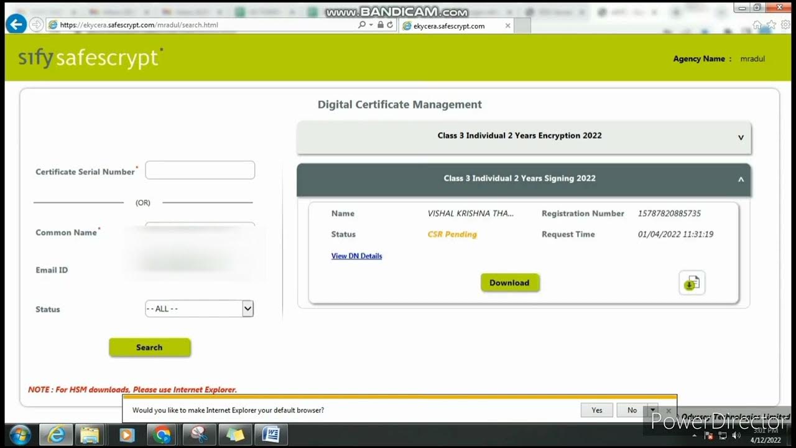
Task: Click the browser Forward arrow button
Action: tap(37, 25)
